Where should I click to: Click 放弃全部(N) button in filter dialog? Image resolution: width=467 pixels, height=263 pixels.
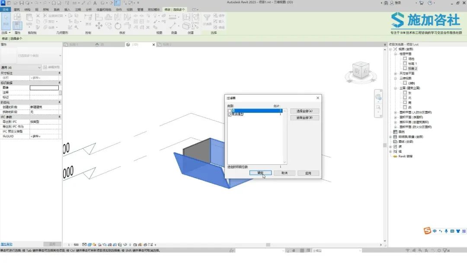pyautogui.click(x=304, y=118)
